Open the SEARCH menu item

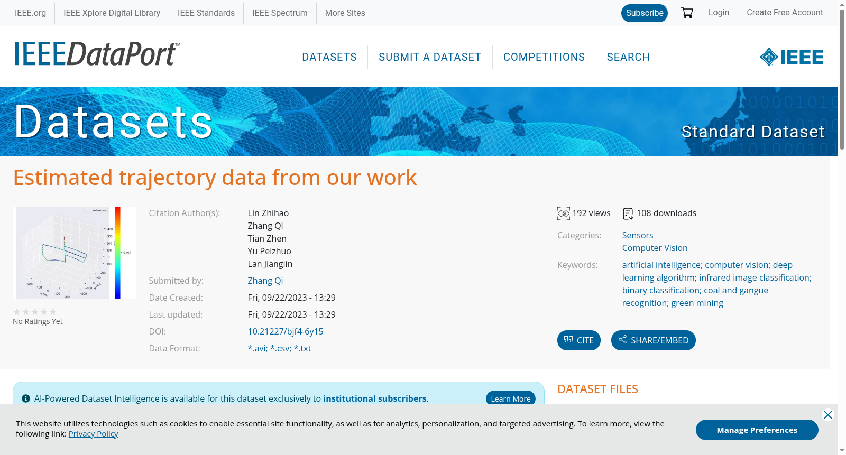coord(628,57)
